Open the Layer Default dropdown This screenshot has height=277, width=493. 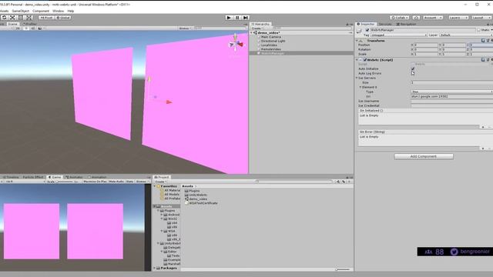(466, 35)
